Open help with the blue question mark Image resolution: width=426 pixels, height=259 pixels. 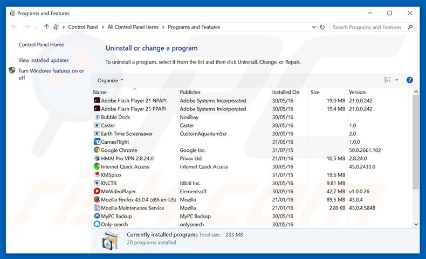(x=409, y=80)
